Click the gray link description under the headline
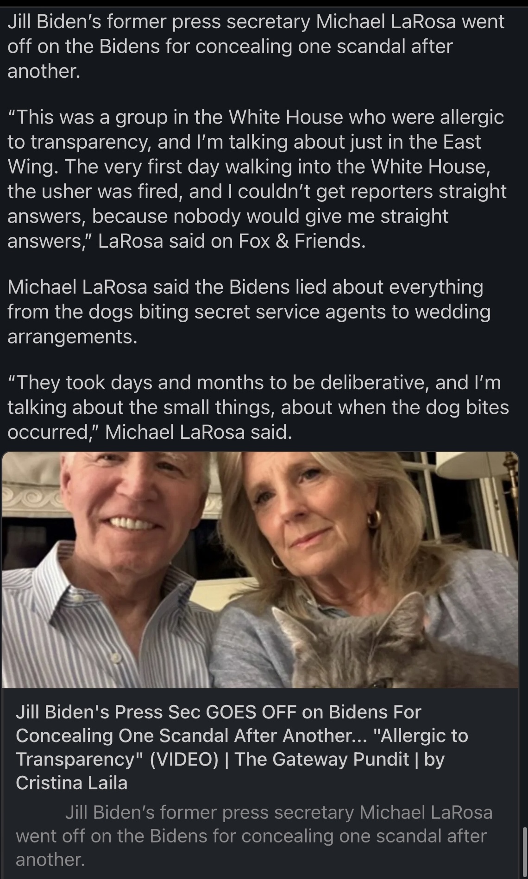The image size is (528, 879). coord(254,836)
